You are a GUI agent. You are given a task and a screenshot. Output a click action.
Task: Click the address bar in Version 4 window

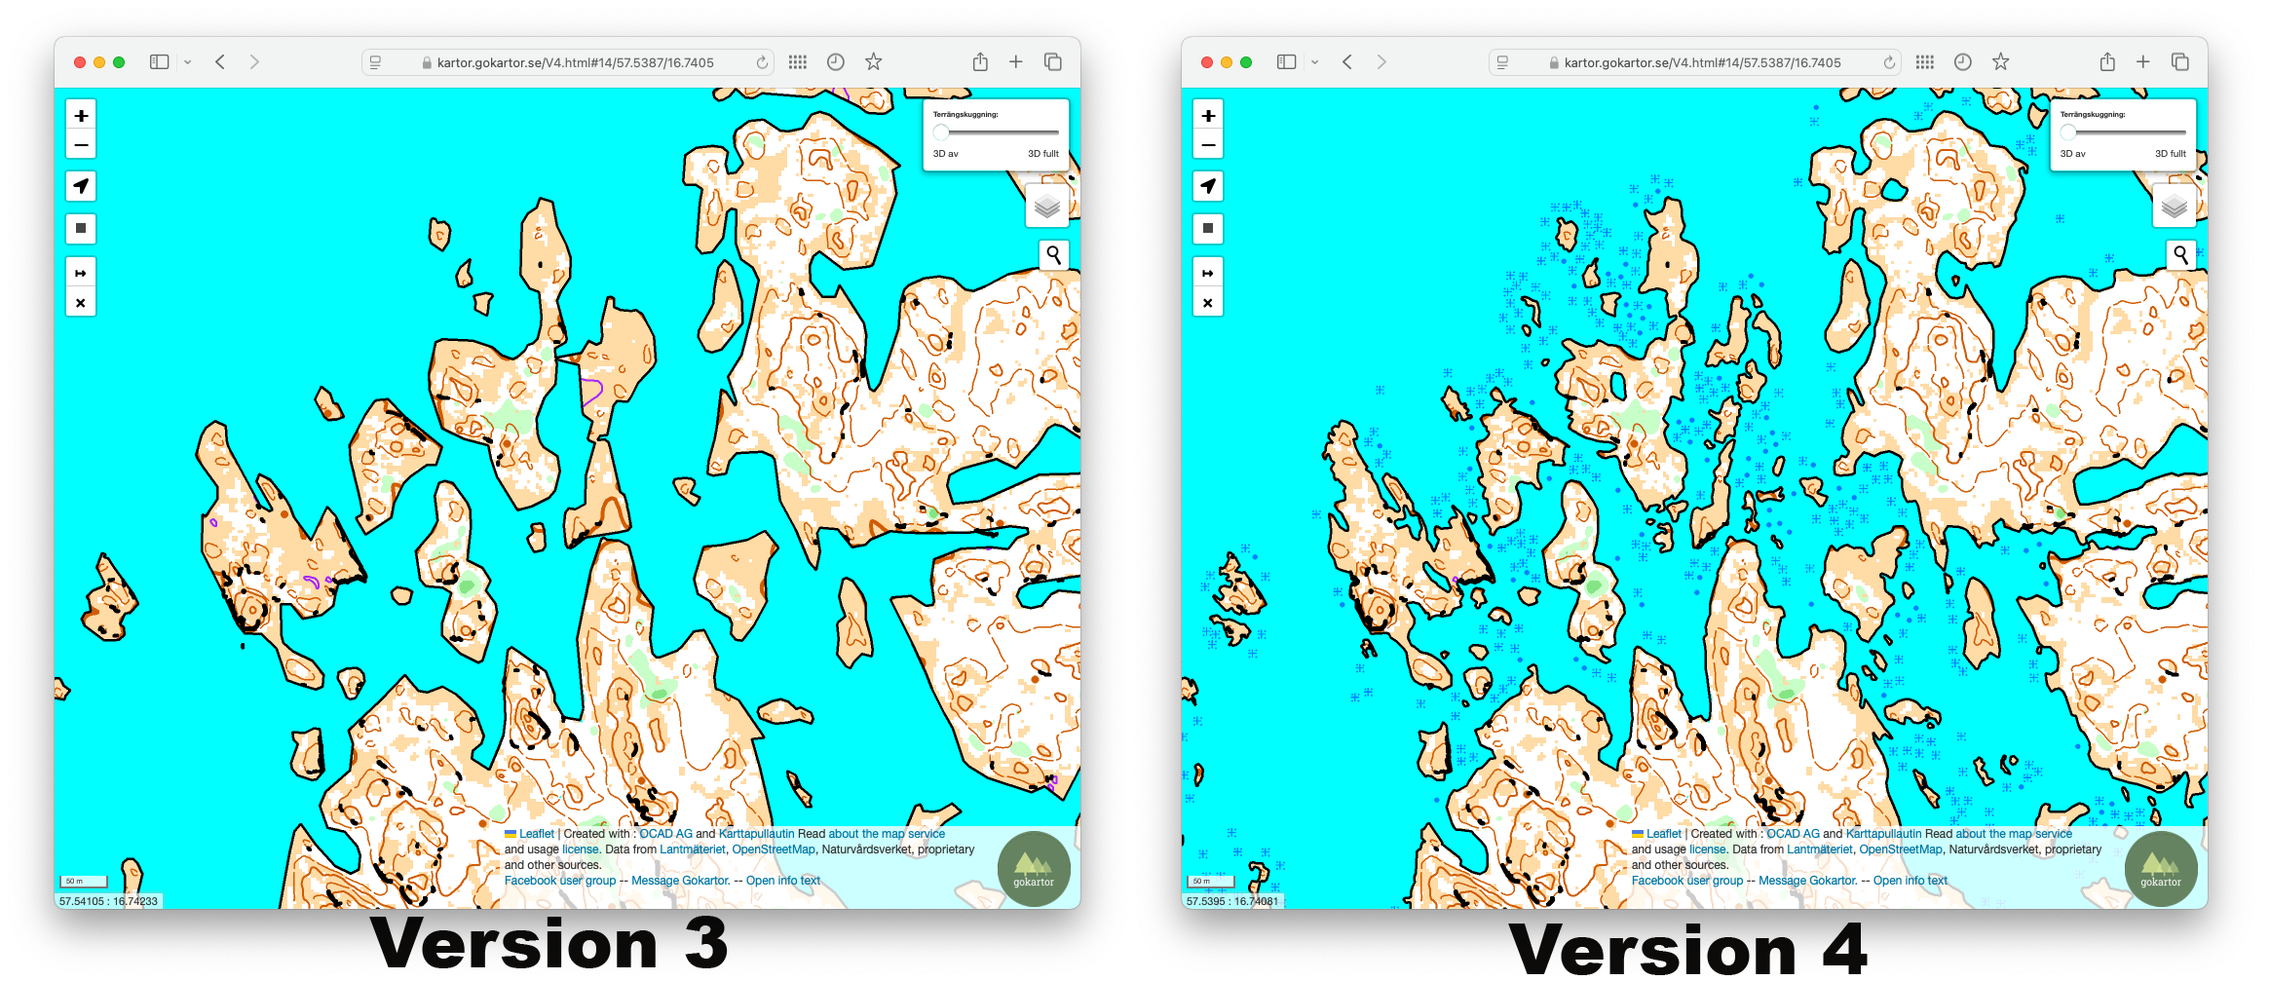point(1695,62)
